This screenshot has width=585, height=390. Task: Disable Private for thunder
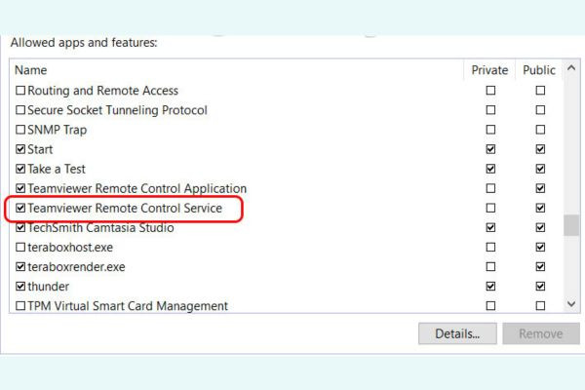pyautogui.click(x=490, y=287)
